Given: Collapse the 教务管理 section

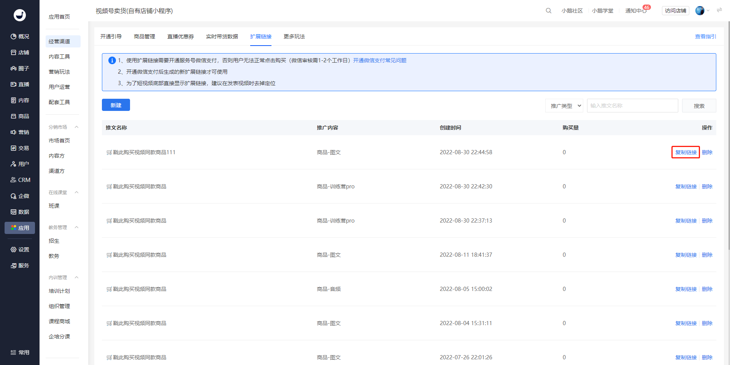Looking at the screenshot, I should pos(76,227).
